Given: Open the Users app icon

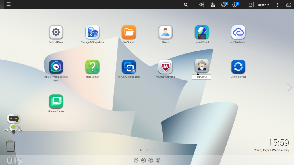Looking at the screenshot, I should [x=165, y=32].
